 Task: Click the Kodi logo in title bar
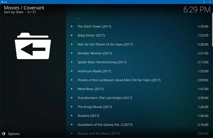2,2
